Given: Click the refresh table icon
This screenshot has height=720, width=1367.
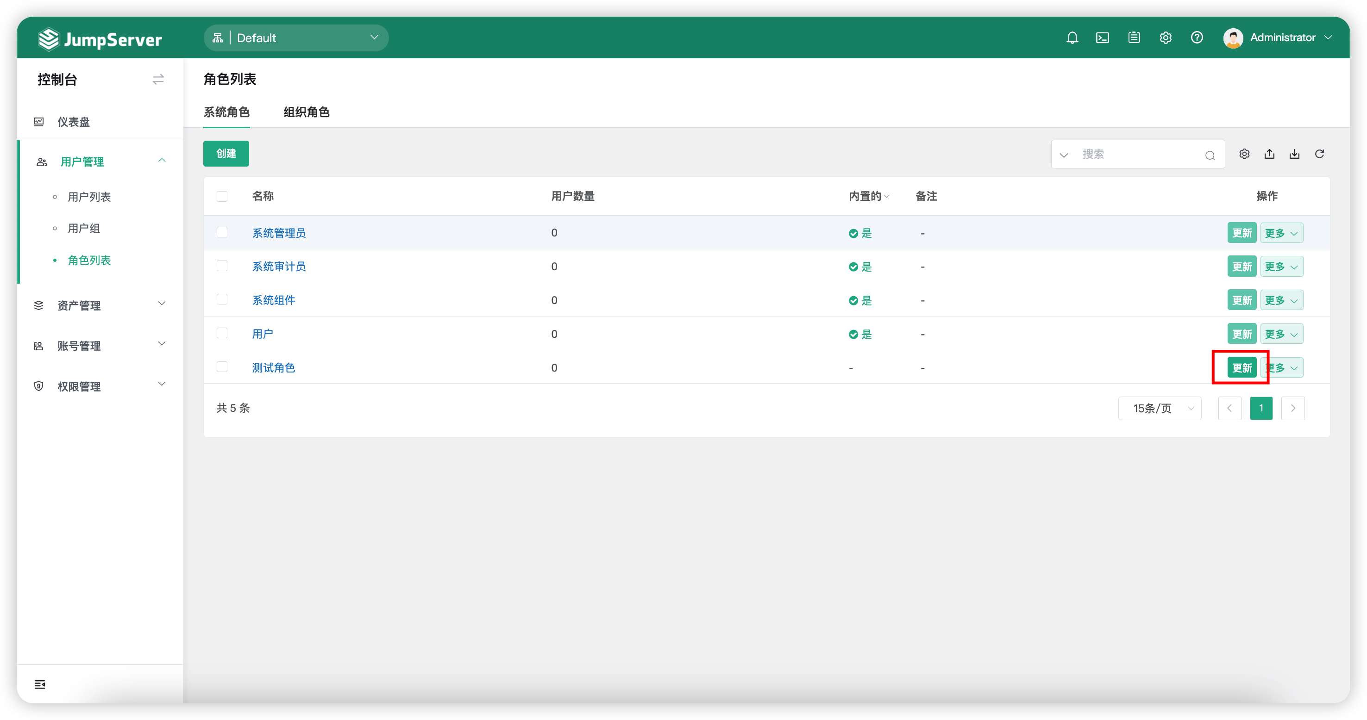Looking at the screenshot, I should (1319, 154).
